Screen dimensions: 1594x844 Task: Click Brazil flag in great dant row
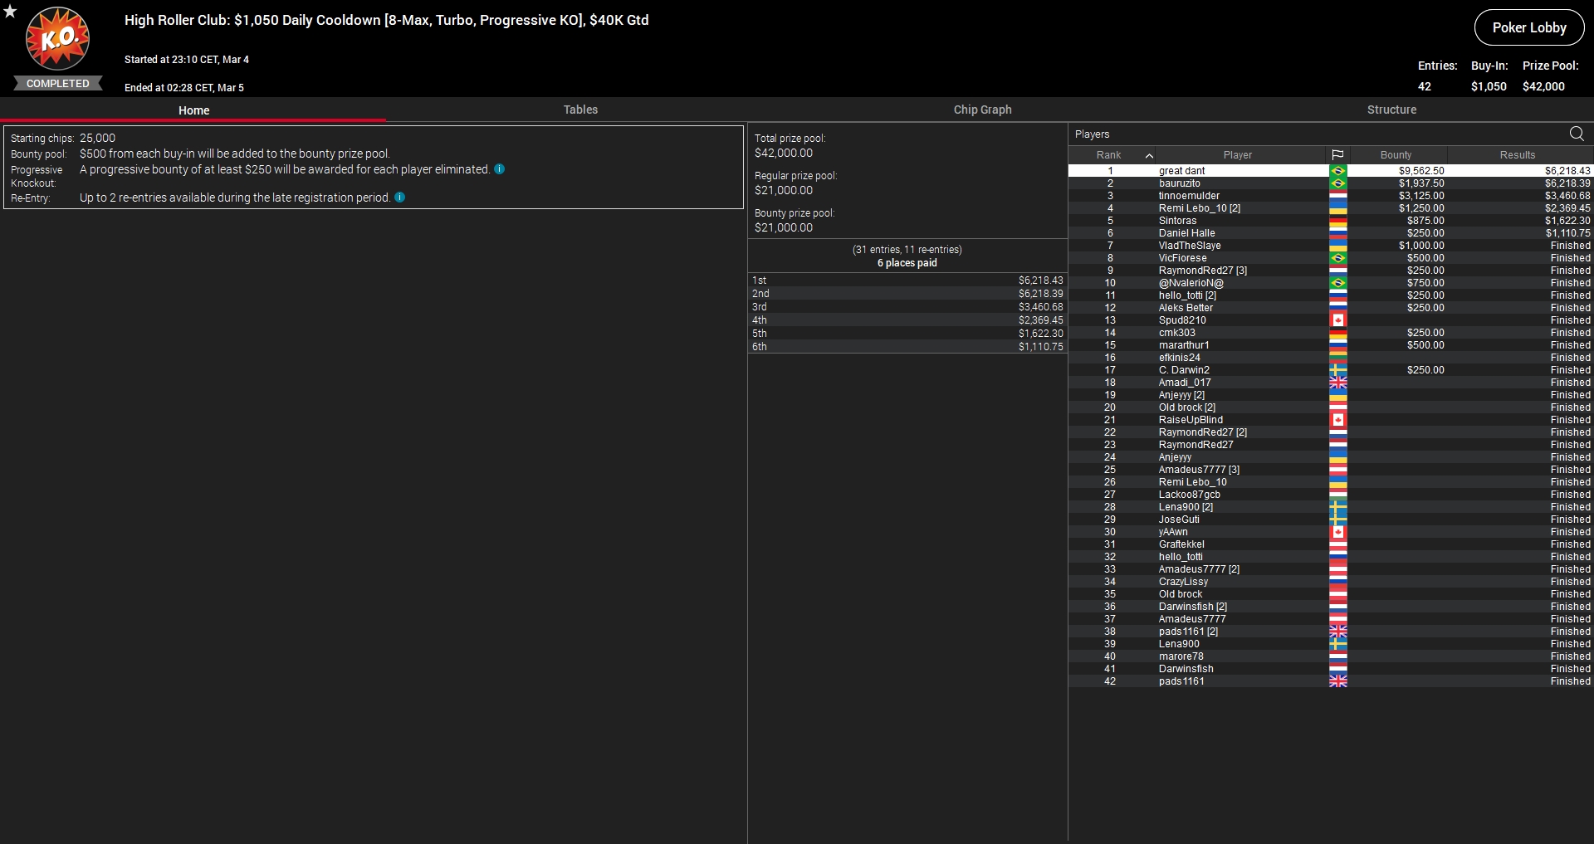pyautogui.click(x=1337, y=171)
